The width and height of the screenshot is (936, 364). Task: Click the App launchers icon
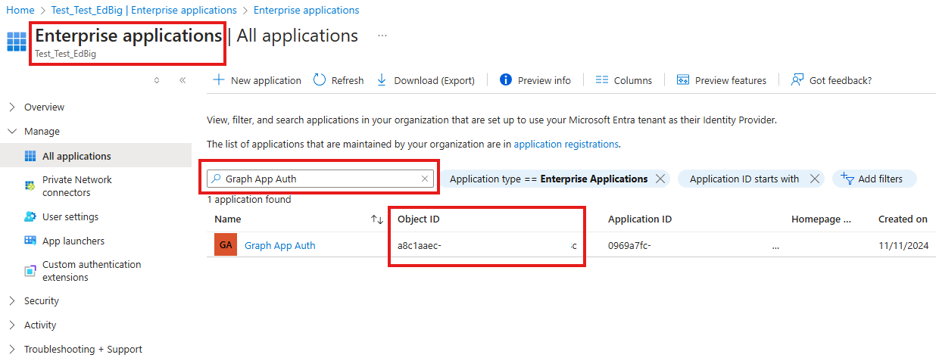point(30,241)
